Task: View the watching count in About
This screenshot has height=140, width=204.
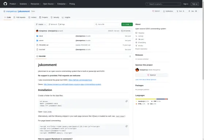Action: (141, 43)
